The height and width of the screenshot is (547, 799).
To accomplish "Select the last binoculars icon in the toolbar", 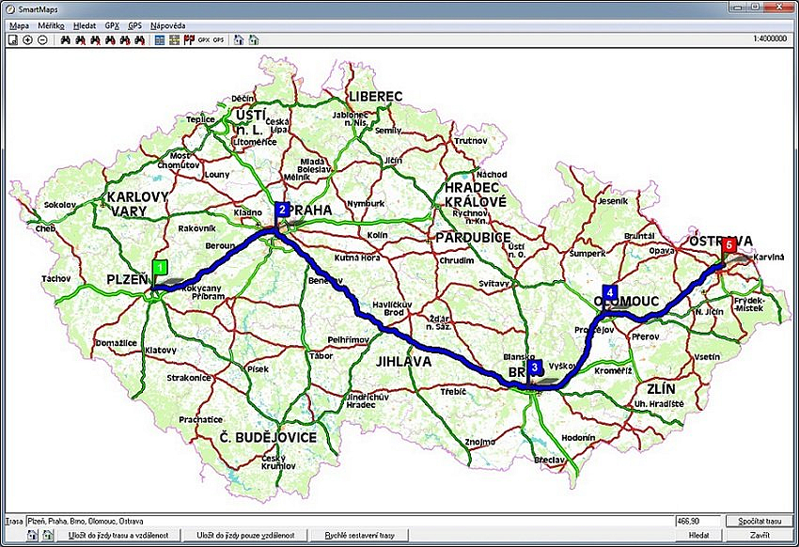I will pos(139,40).
